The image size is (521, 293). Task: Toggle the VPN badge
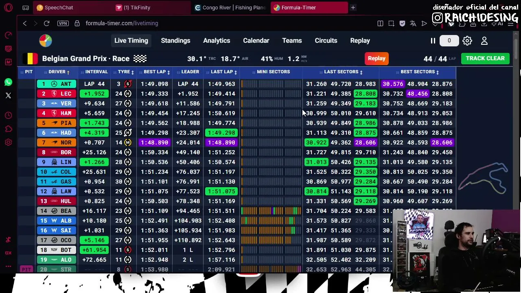tap(63, 23)
